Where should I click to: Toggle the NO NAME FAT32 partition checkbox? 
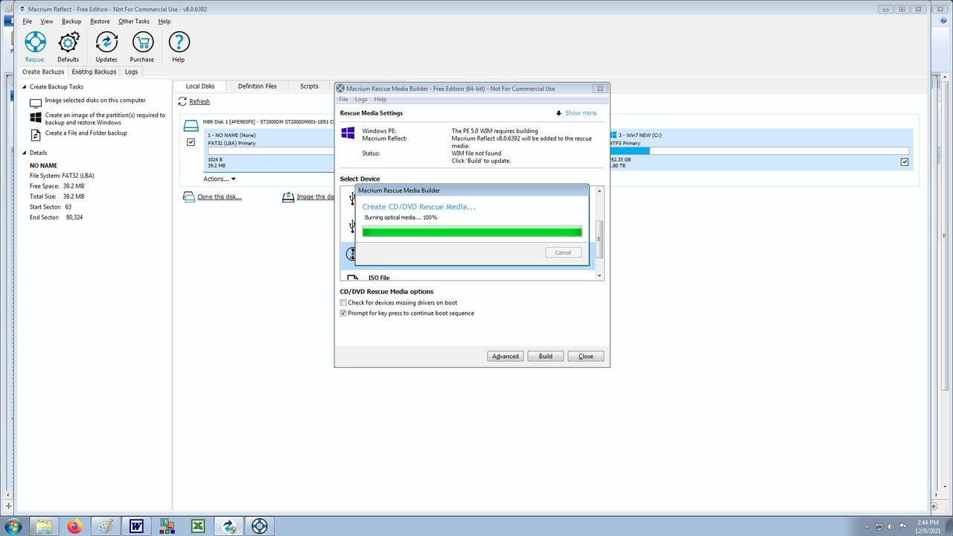[x=191, y=141]
